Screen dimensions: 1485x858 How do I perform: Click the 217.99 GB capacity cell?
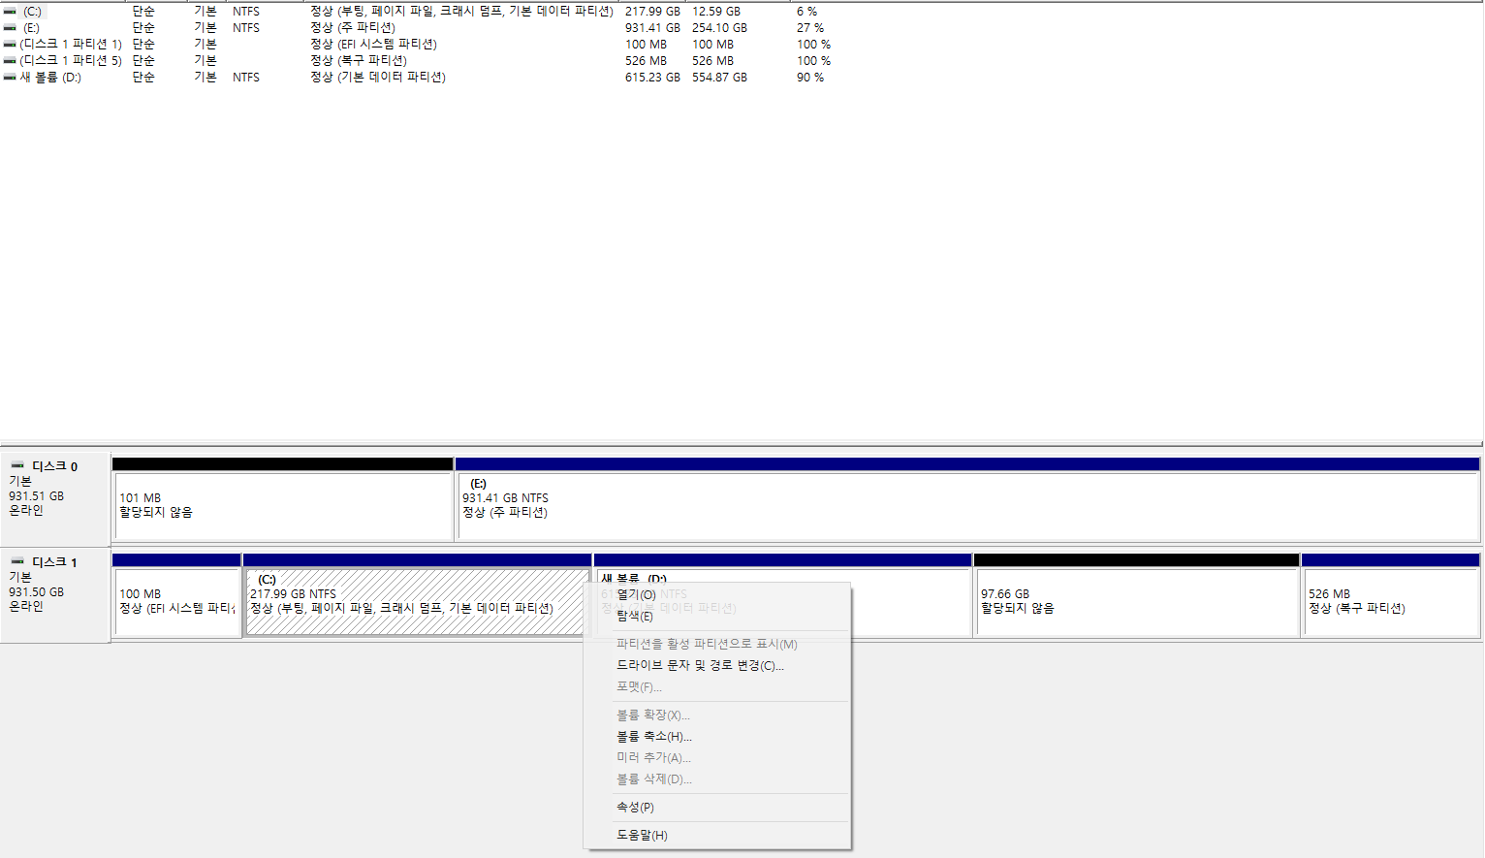tap(652, 12)
